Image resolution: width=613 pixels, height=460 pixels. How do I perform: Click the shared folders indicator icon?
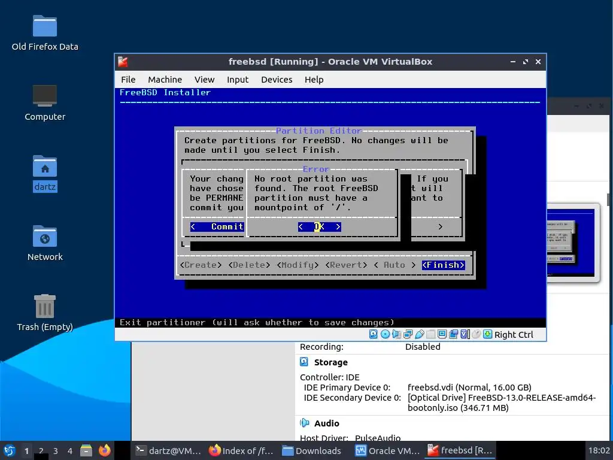431,334
